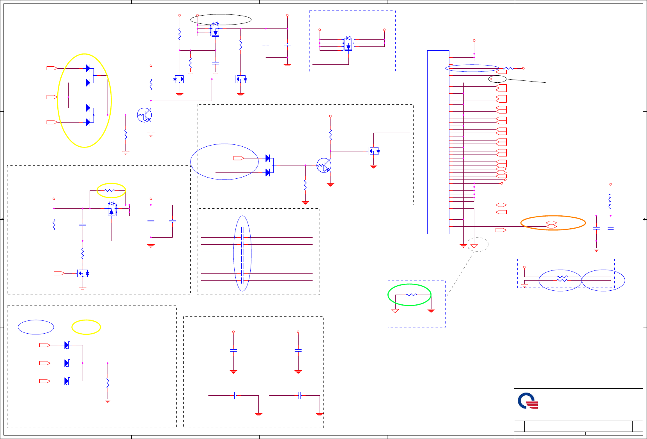Click the red-and-blue logo in the title block
Viewport: 647px width, 439px height.
pyautogui.click(x=528, y=401)
